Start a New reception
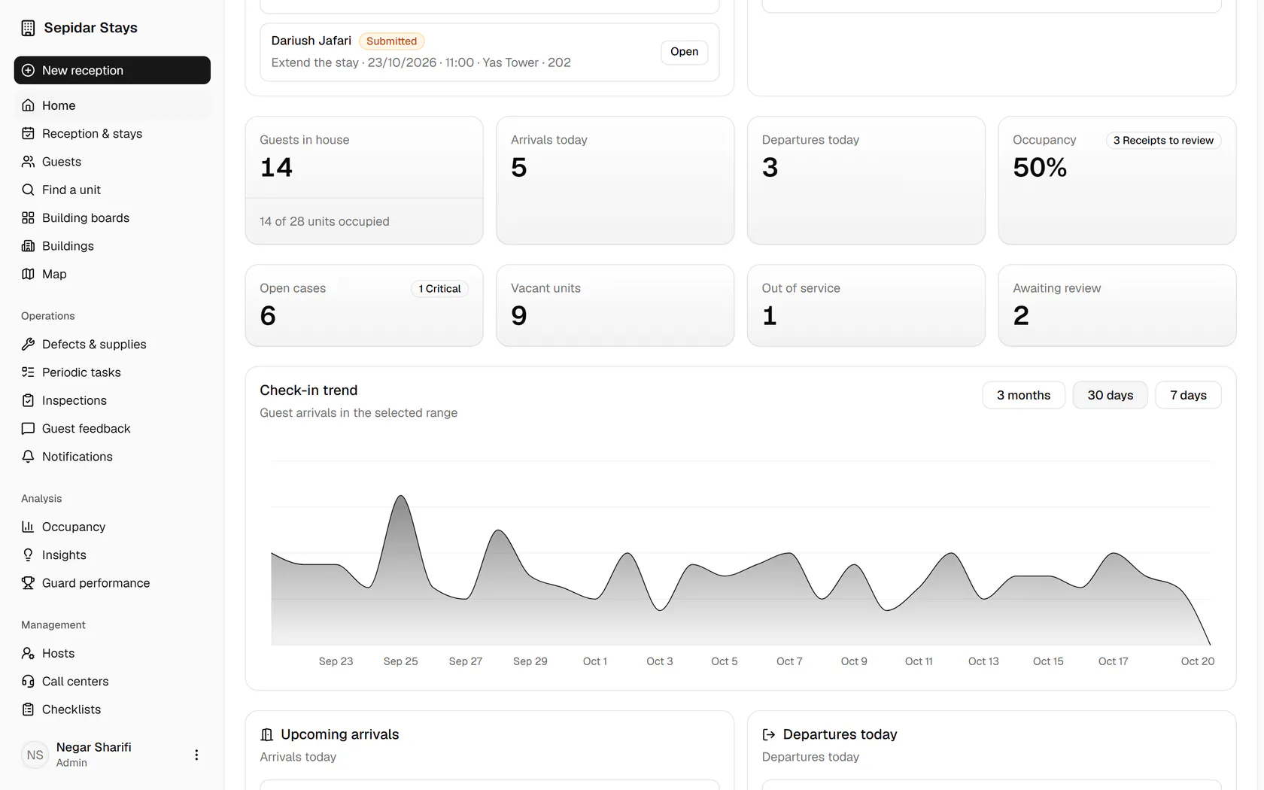The image size is (1264, 790). [x=112, y=70]
